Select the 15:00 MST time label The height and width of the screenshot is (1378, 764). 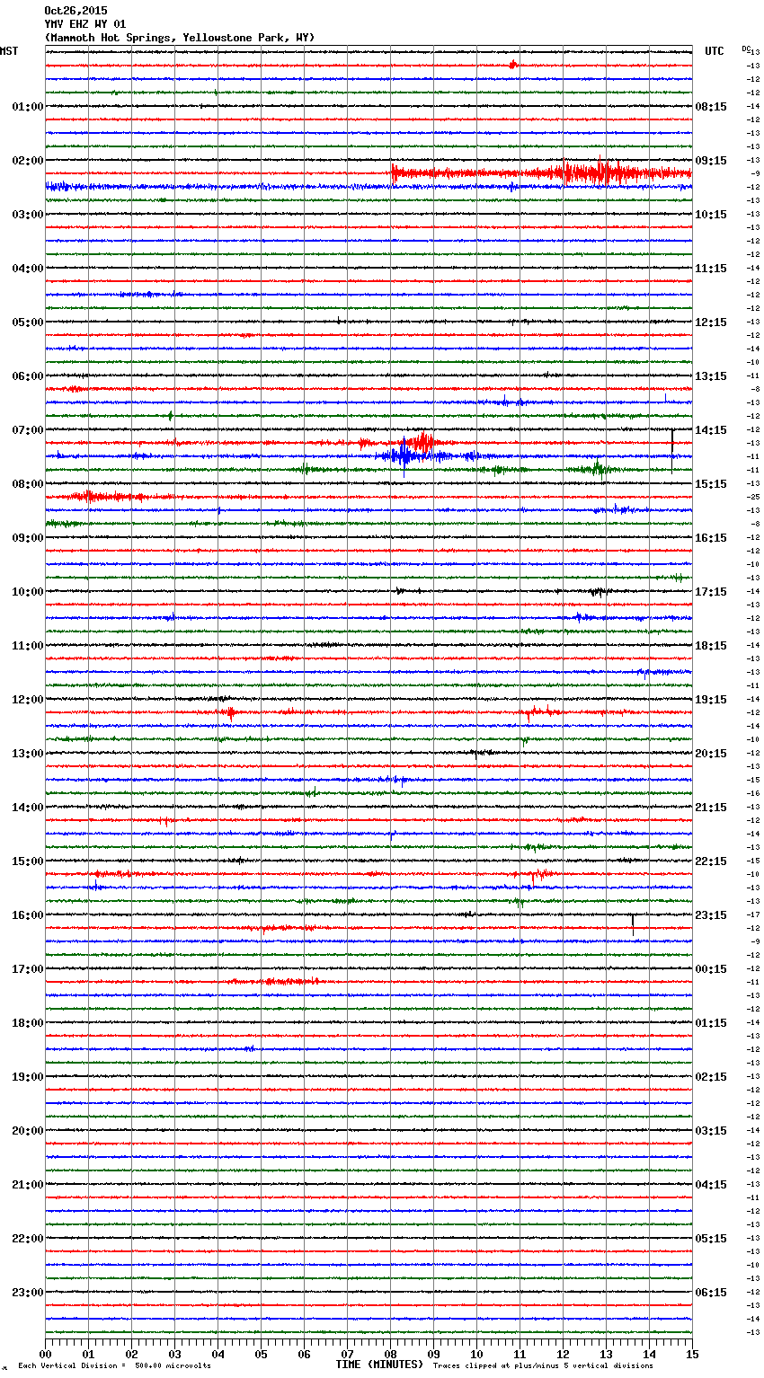pyautogui.click(x=27, y=861)
